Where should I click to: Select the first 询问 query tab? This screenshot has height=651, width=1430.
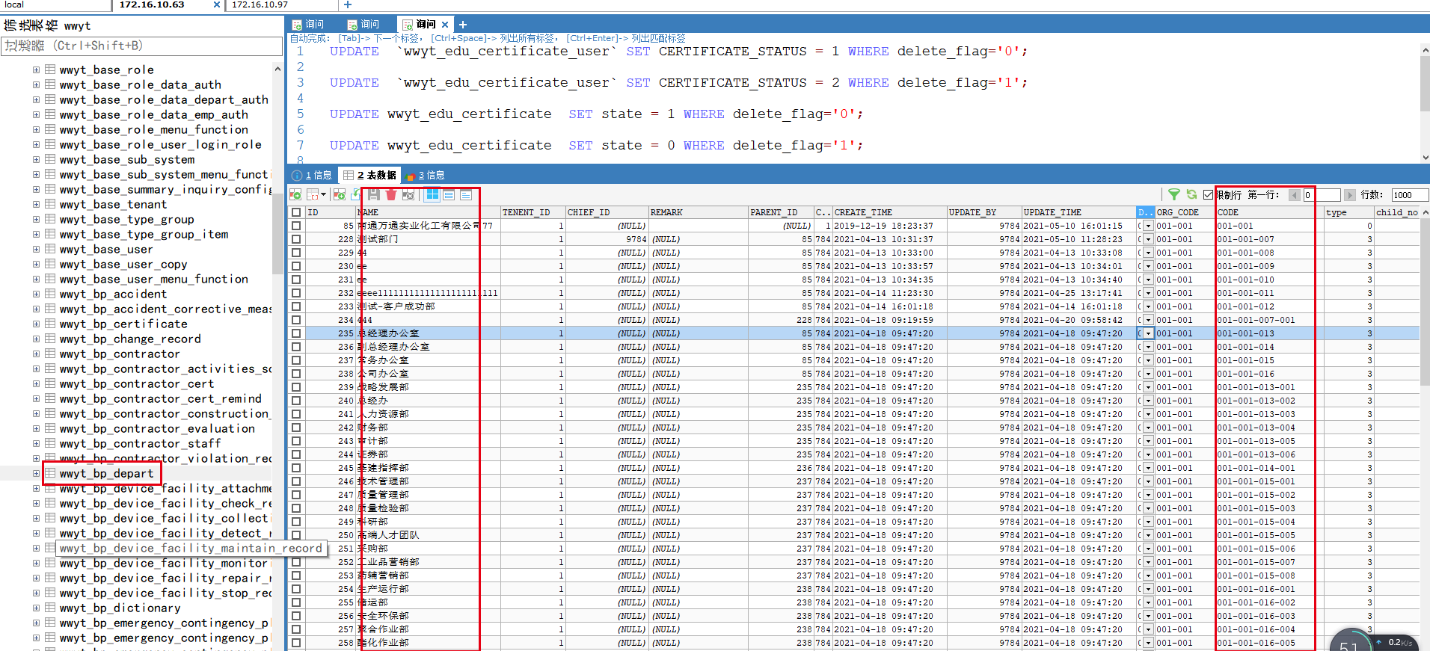[308, 25]
